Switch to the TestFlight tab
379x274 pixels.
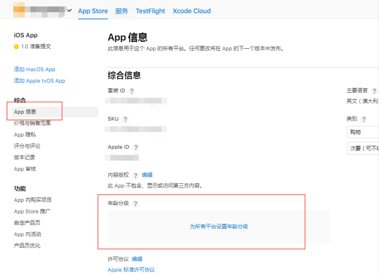click(x=150, y=11)
